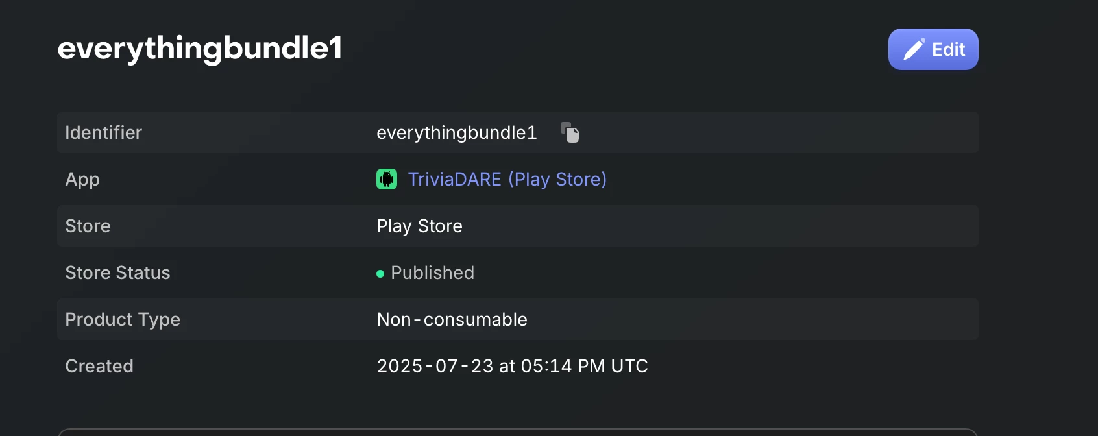The height and width of the screenshot is (436, 1098).
Task: Click the Product Type label
Action: (123, 319)
